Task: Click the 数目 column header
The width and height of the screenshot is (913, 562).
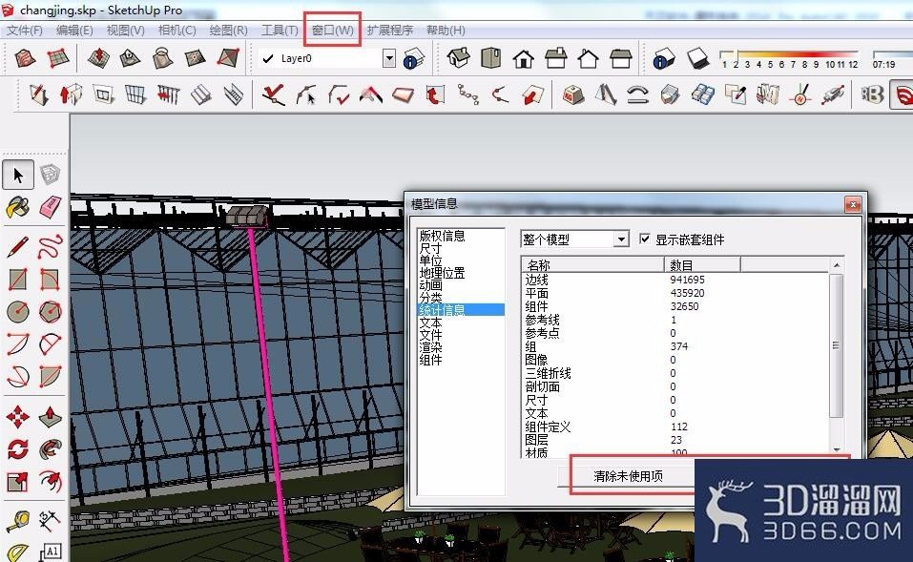Action: 702,265
